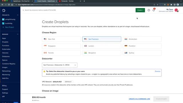Open the browser profile avatar icon
The image size is (183, 103).
click(x=178, y=5)
